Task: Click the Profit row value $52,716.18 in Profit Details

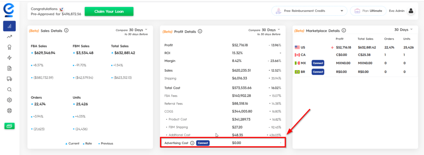Action: [240, 45]
